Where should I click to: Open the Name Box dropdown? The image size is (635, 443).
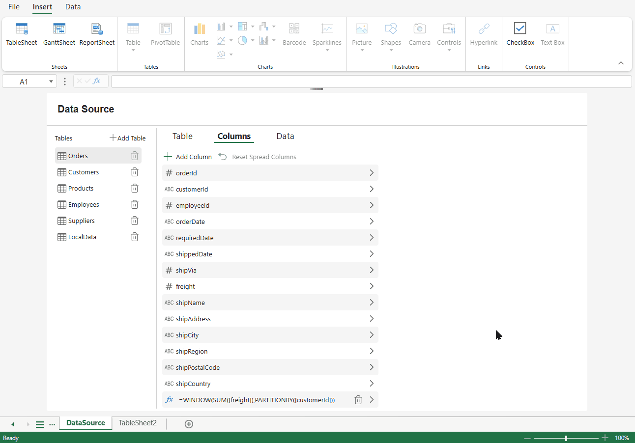point(51,82)
